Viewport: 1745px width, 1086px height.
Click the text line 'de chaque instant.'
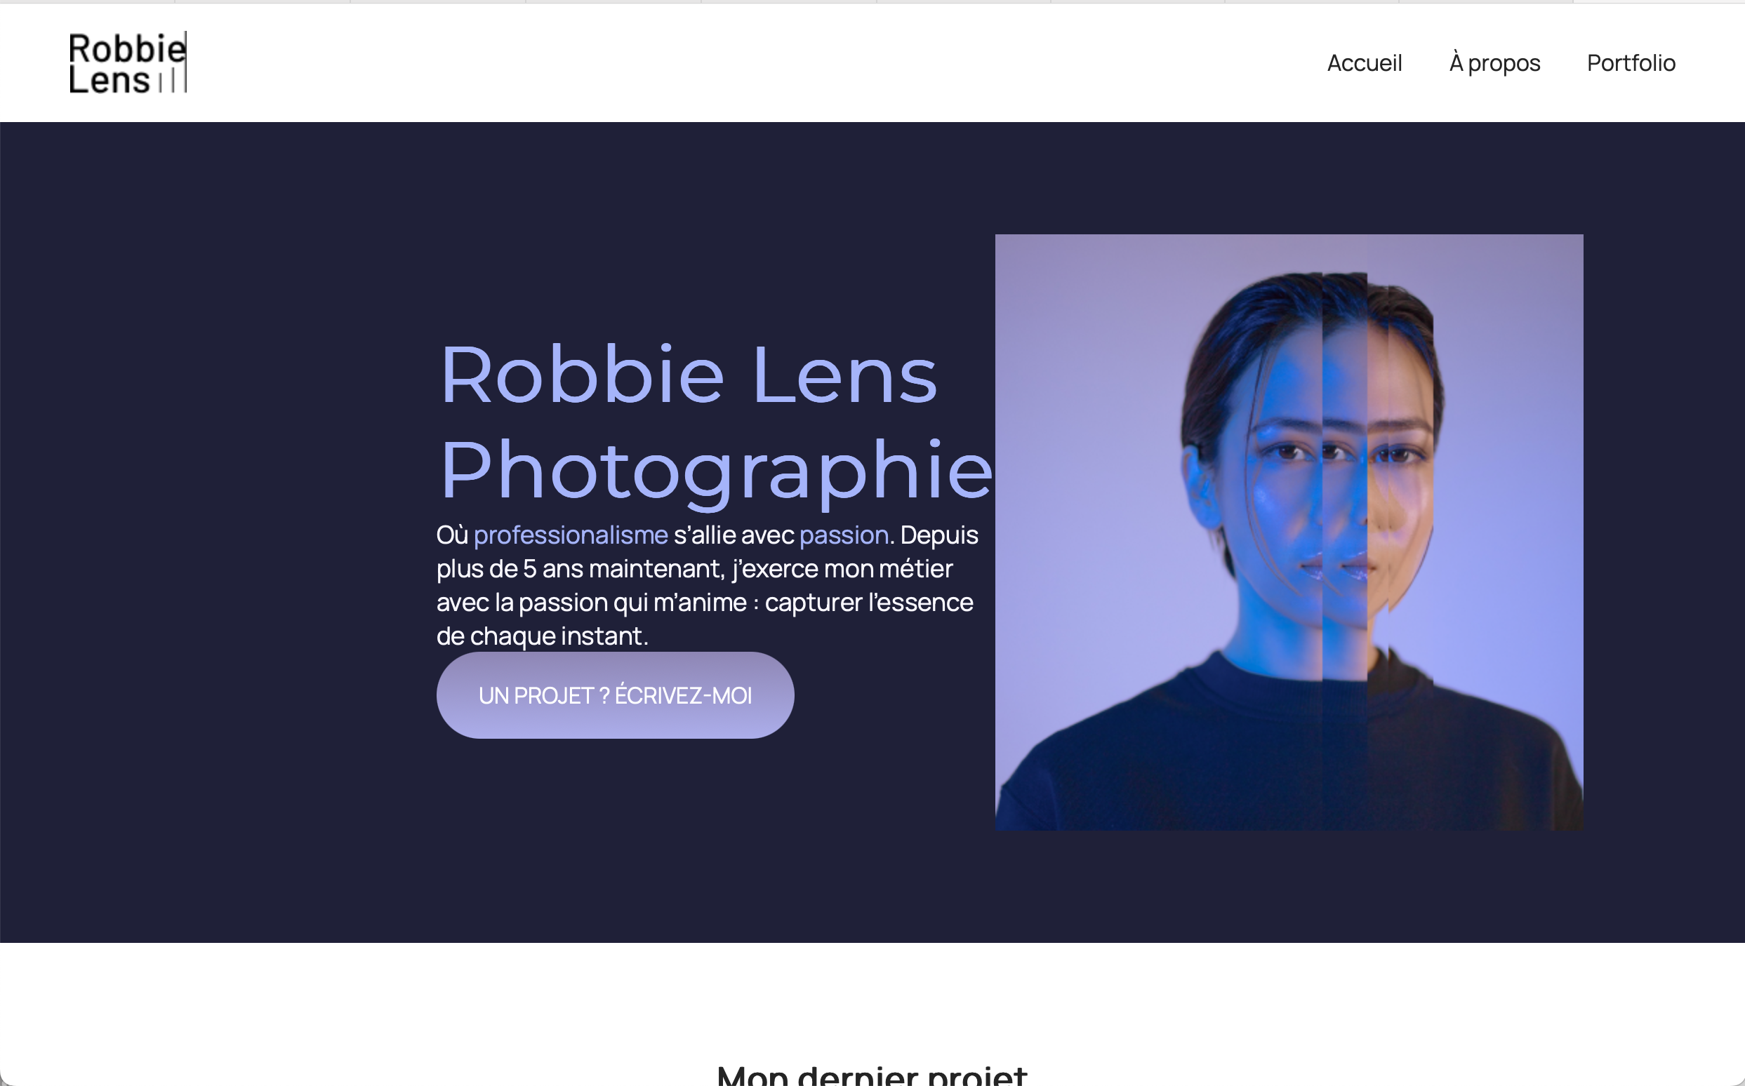point(542,636)
